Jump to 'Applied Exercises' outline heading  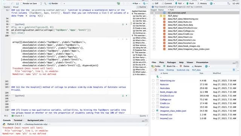(x=139, y=11)
